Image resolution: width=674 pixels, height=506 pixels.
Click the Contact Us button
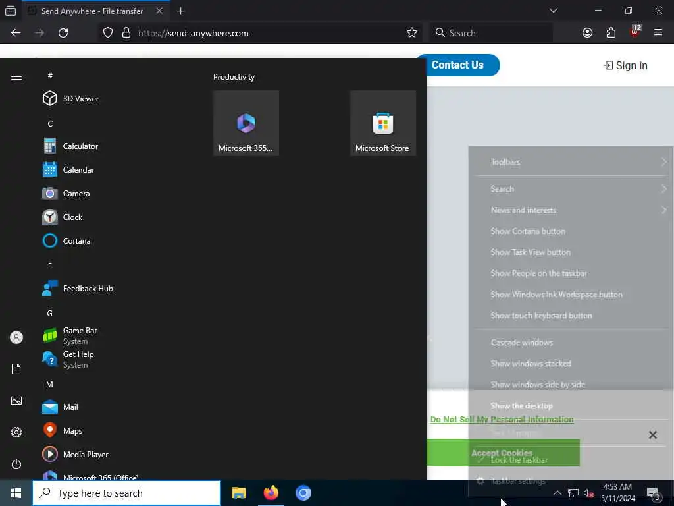tap(457, 65)
